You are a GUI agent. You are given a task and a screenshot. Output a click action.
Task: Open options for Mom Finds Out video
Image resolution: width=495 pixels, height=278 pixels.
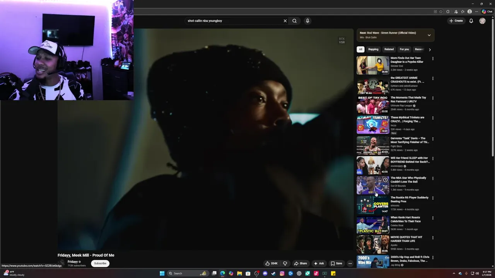pyautogui.click(x=433, y=59)
